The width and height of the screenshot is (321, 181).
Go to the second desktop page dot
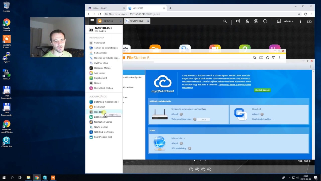tap(200, 161)
